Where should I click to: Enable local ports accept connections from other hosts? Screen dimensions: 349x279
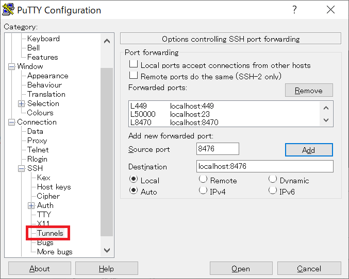pos(134,64)
